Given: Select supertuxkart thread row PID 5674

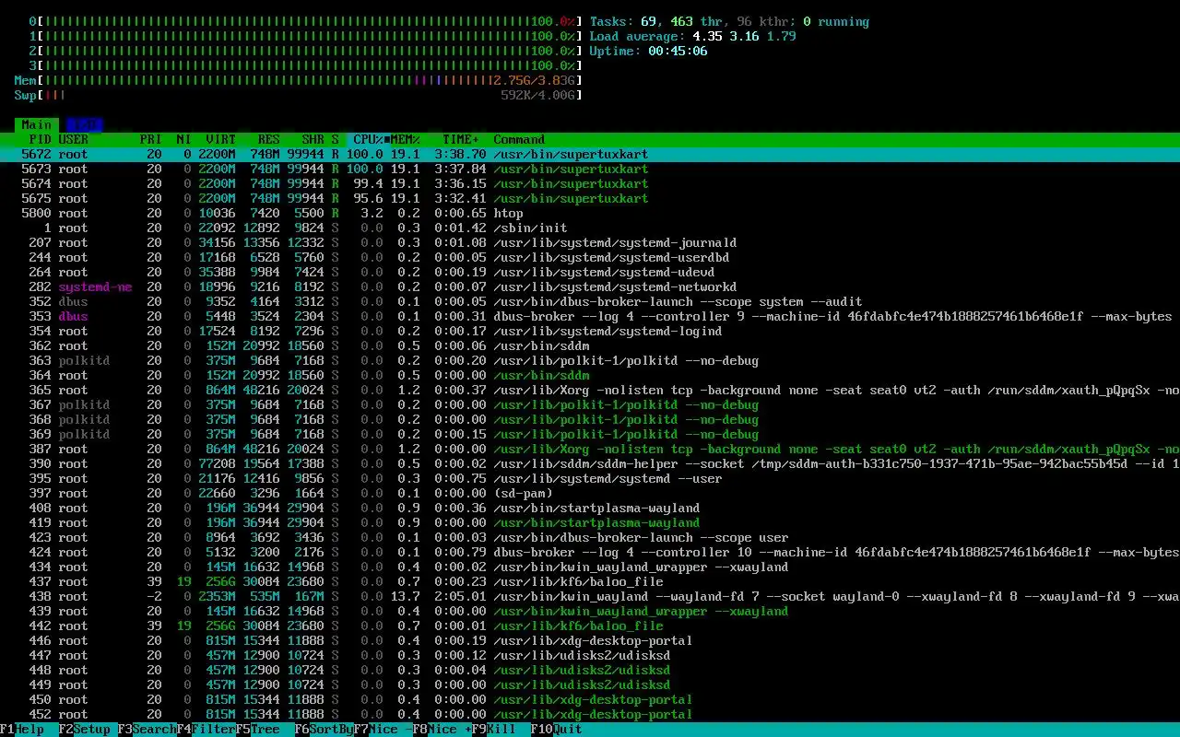Looking at the screenshot, I should click(x=590, y=183).
